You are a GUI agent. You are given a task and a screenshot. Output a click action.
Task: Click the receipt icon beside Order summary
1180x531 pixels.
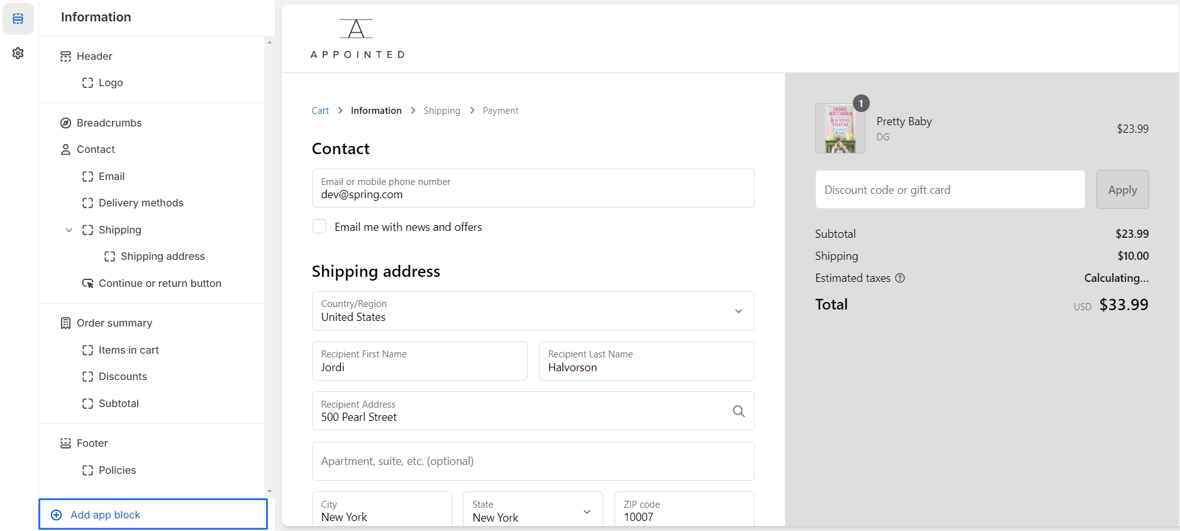65,323
